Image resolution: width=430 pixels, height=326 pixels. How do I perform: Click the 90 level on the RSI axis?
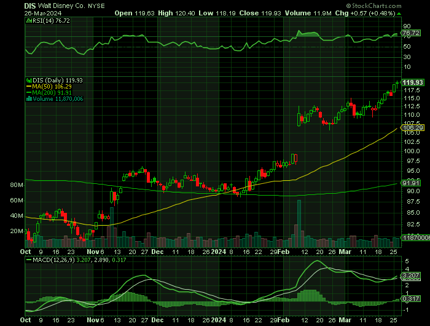click(x=407, y=26)
